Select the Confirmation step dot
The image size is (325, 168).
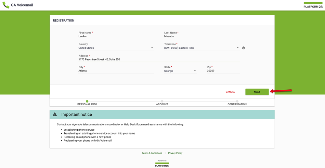[x=237, y=101]
